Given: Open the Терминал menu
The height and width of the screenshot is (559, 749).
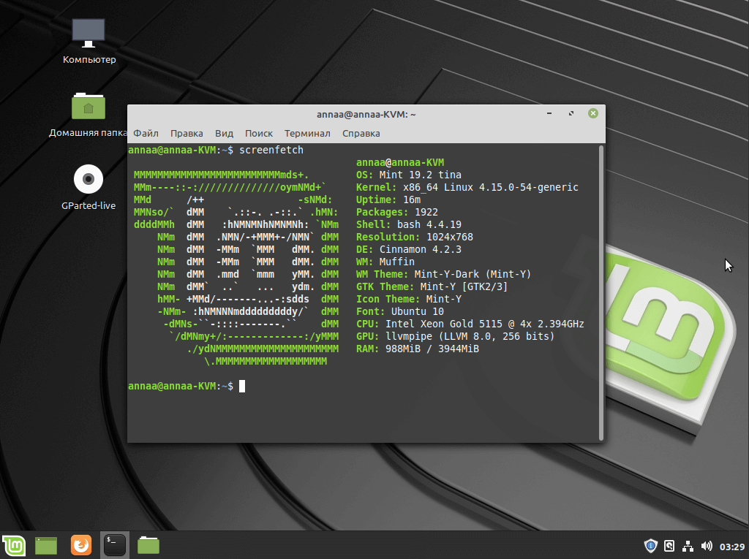Looking at the screenshot, I should pos(307,133).
